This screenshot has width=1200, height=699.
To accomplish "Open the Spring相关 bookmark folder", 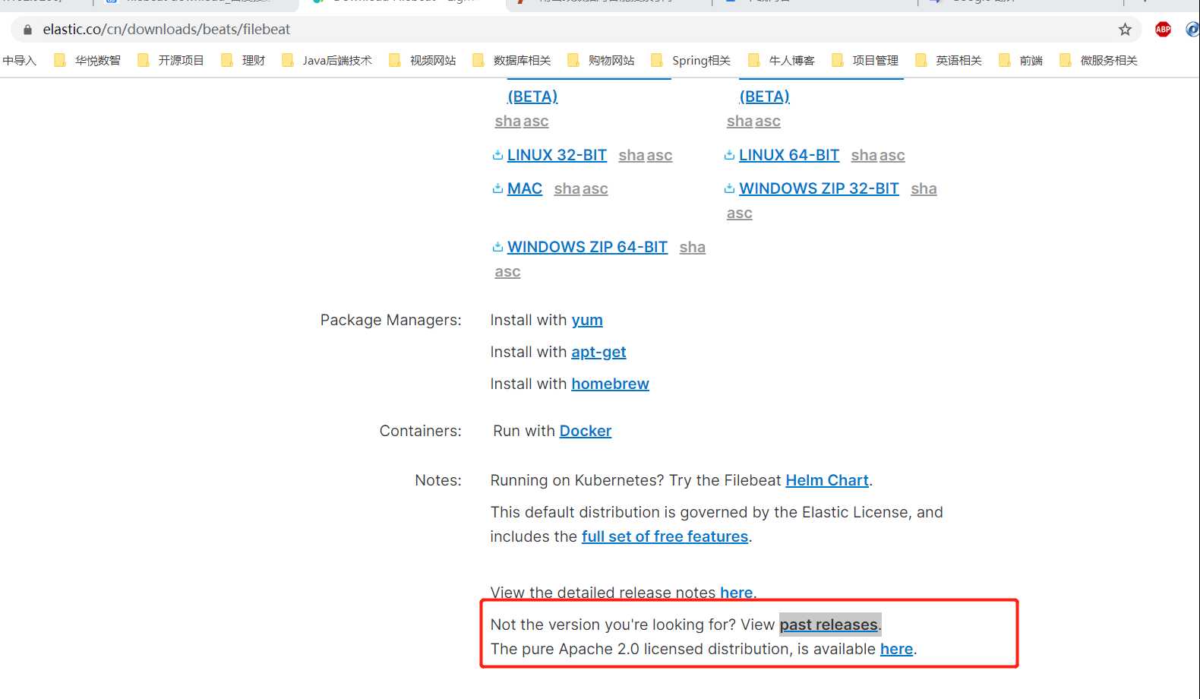I will coord(691,60).
